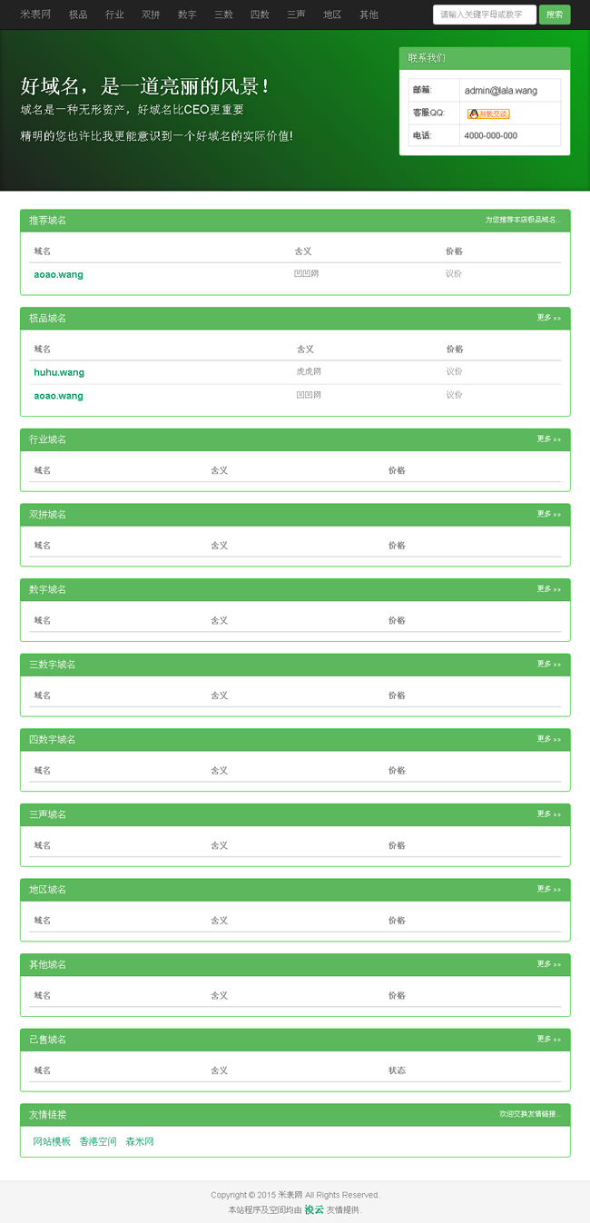Select the 三数 navigation tab
Image resolution: width=590 pixels, height=1223 pixels.
coord(223,15)
